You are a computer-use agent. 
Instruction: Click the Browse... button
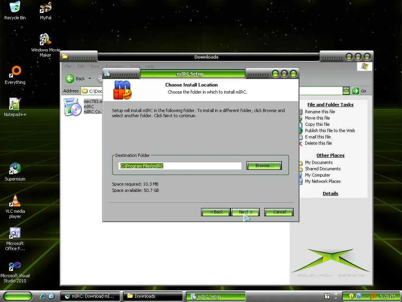click(x=264, y=166)
